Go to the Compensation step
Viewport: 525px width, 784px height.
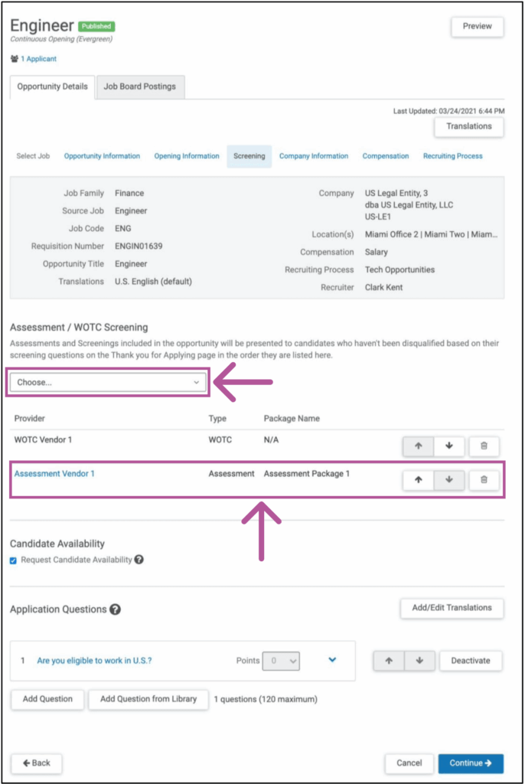click(386, 156)
